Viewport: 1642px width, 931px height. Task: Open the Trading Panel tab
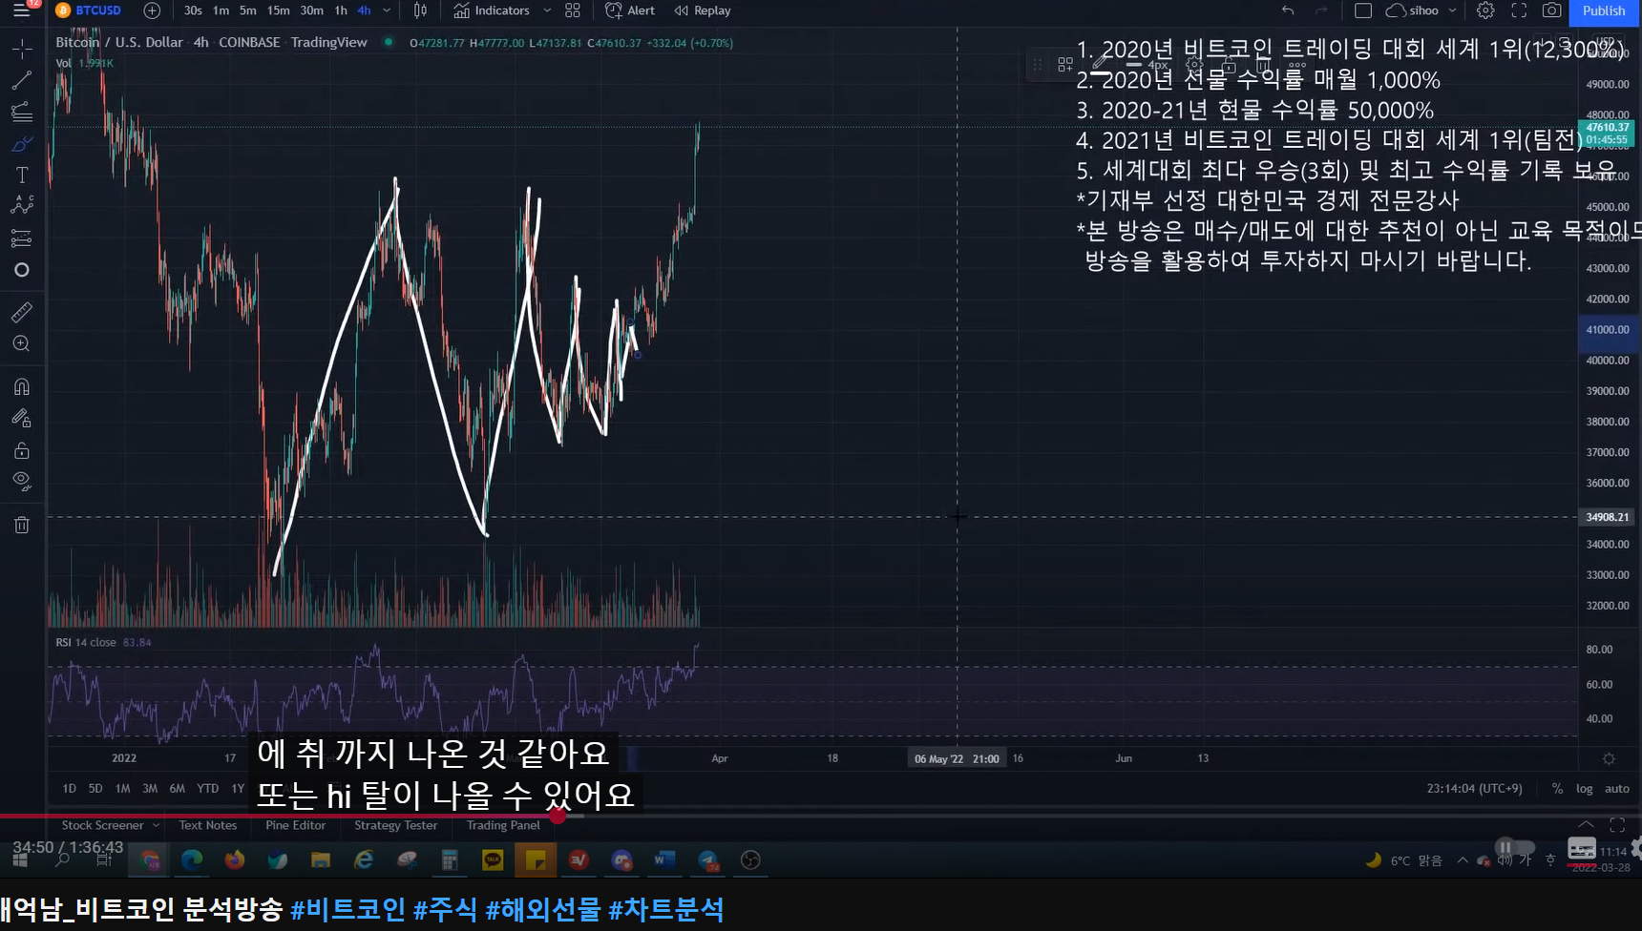tap(503, 825)
